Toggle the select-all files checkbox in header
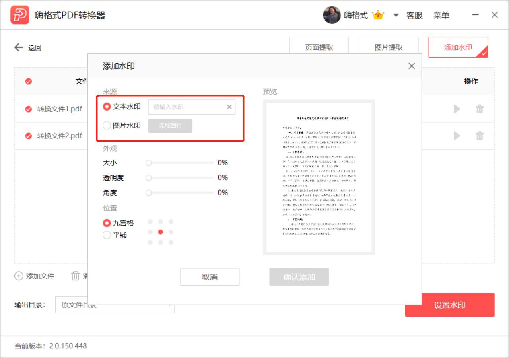509x358 pixels. 29,81
